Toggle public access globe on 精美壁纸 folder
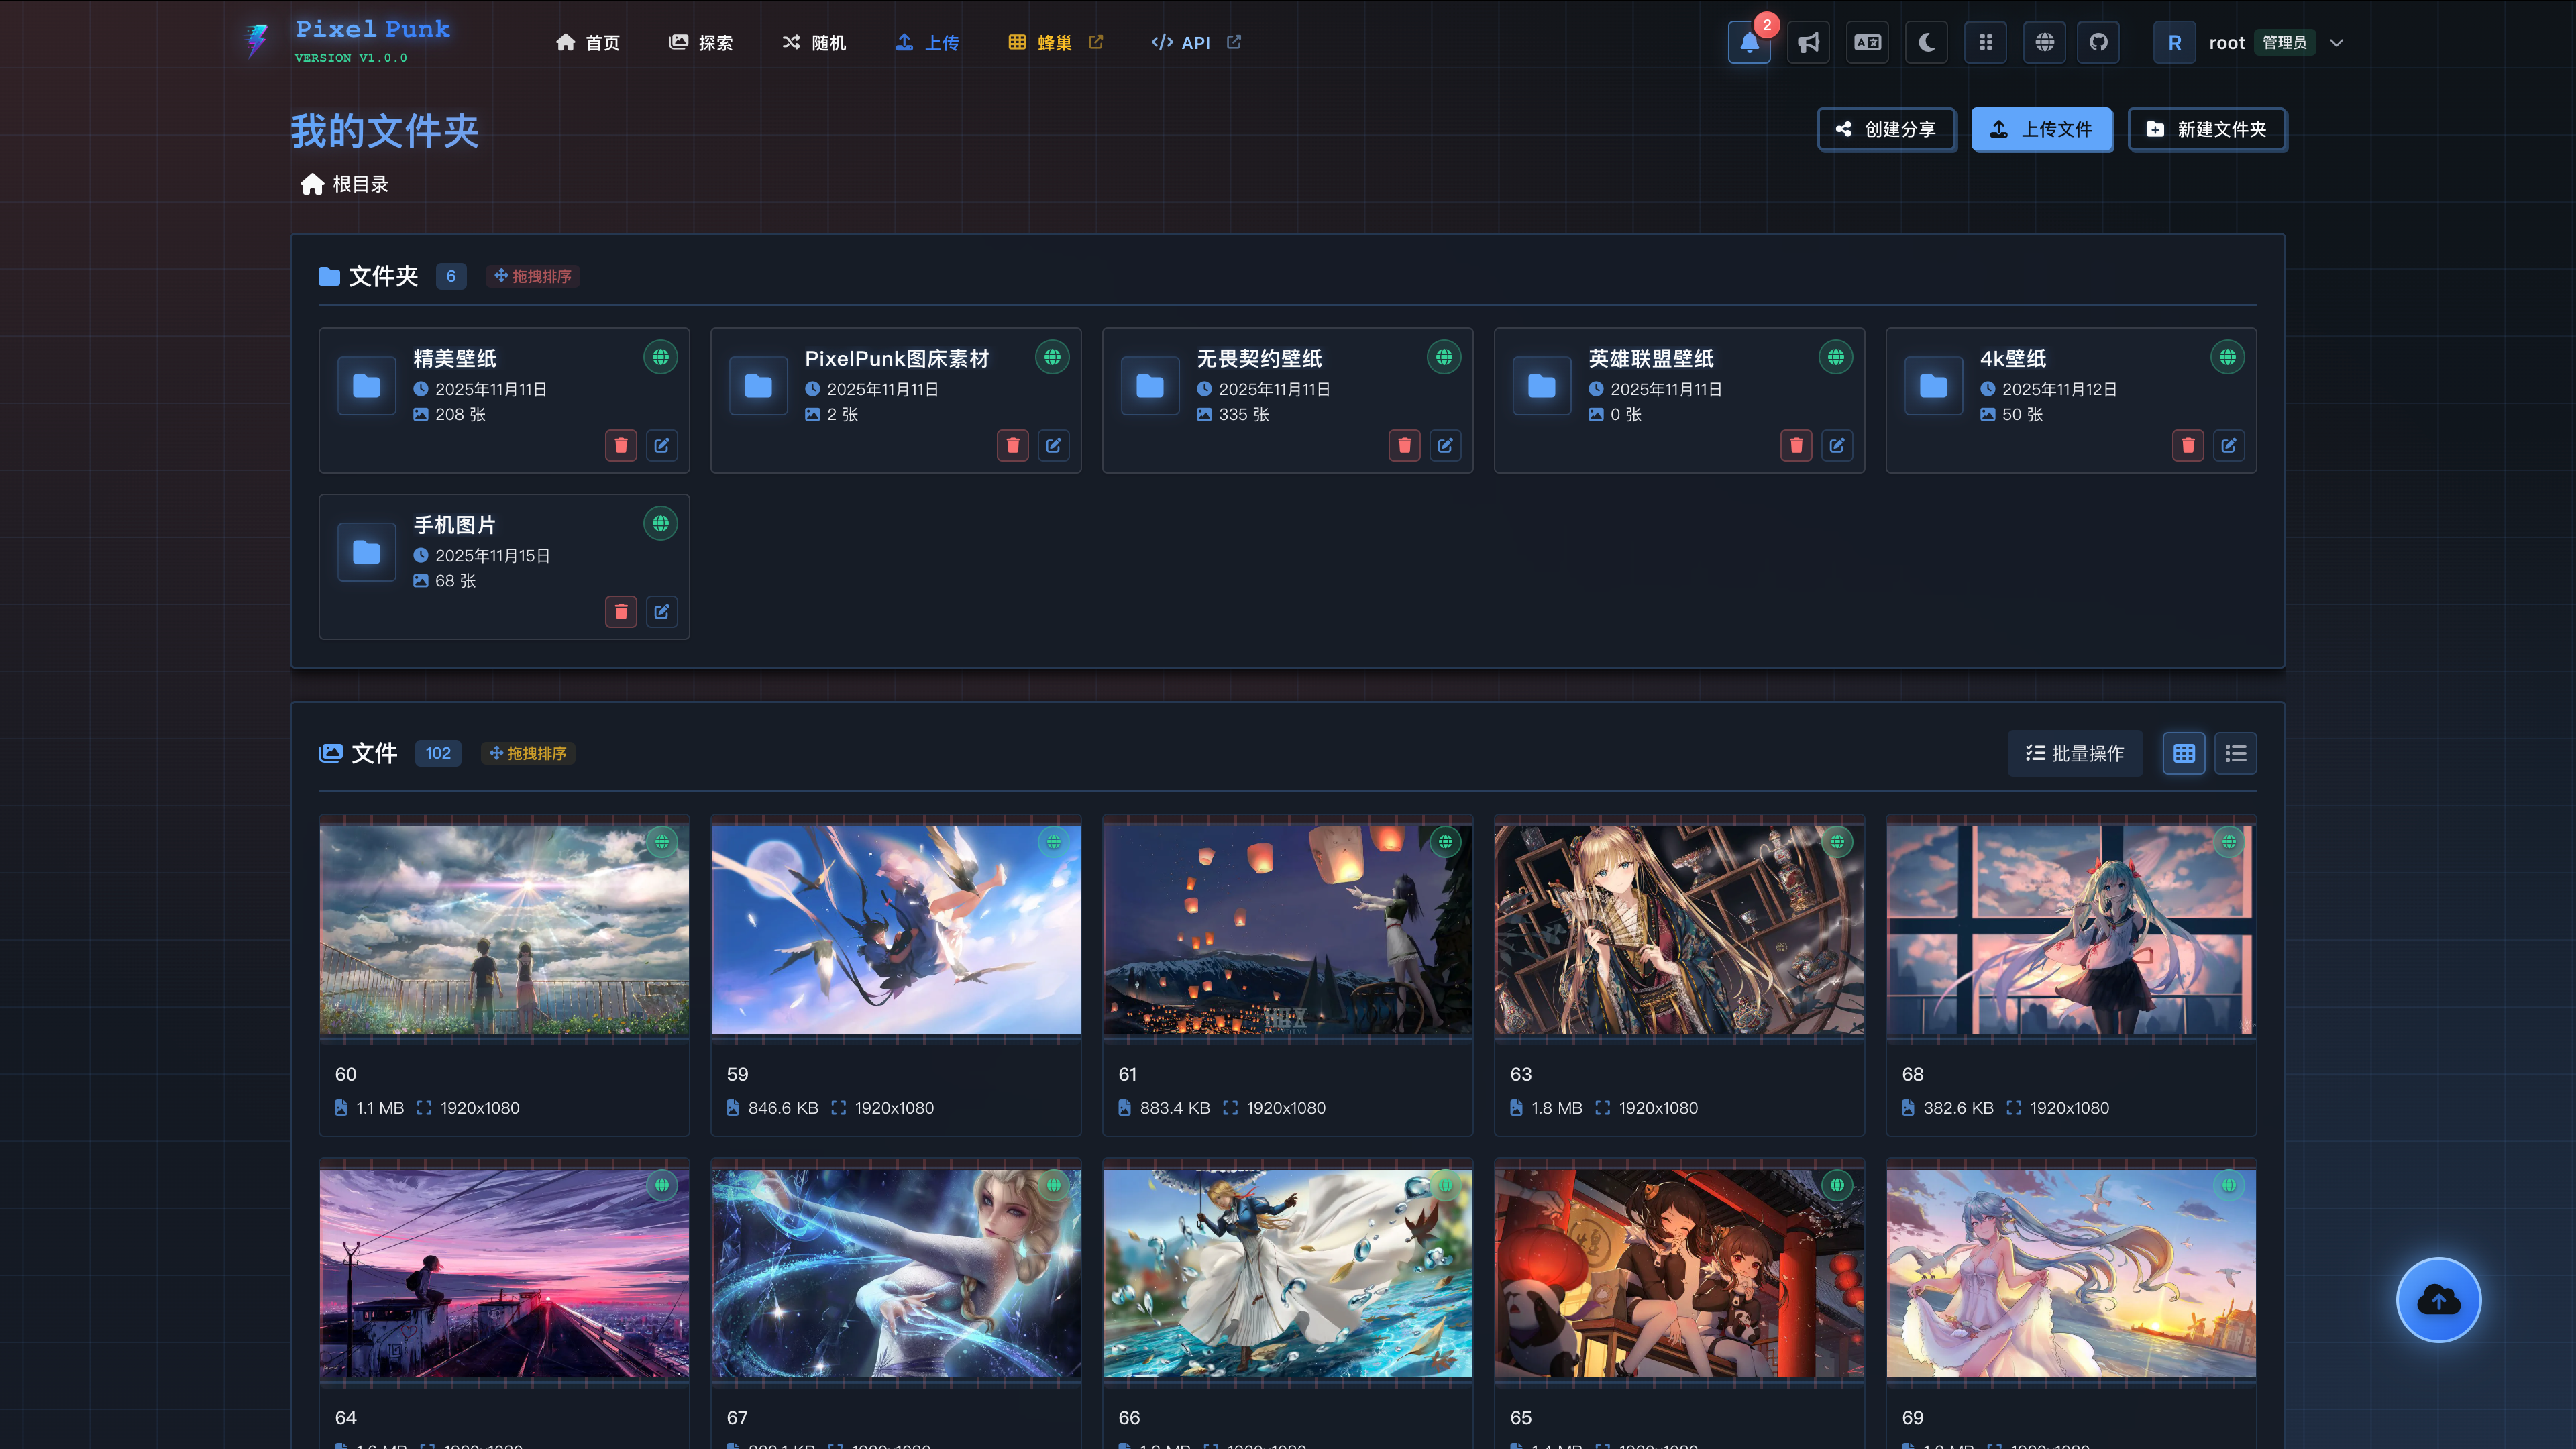 click(660, 357)
